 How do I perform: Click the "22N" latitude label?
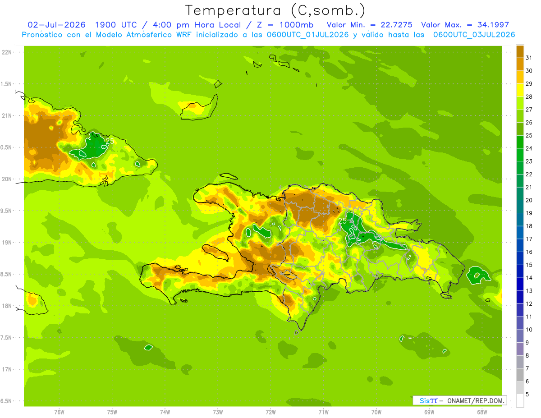coord(7,52)
